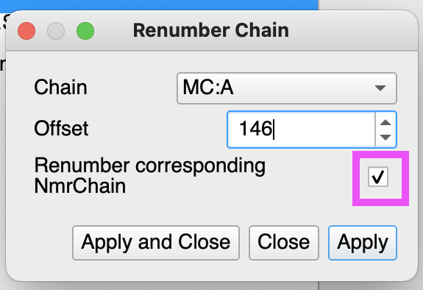Click into the Offset field showing 146
Viewport: 423px width, 290px height.
(301, 129)
